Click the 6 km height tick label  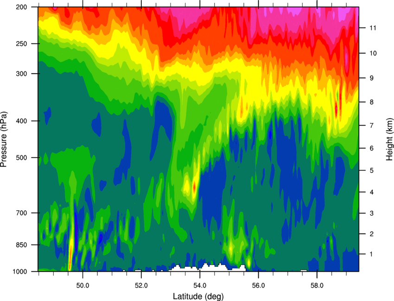371,148
